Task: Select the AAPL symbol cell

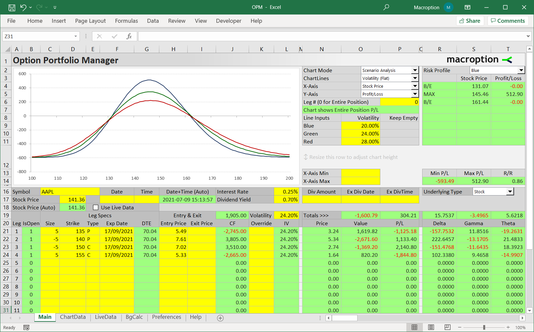Action: coord(70,192)
